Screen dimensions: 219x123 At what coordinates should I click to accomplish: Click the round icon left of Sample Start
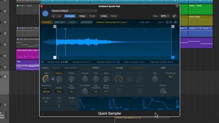pos(42,62)
